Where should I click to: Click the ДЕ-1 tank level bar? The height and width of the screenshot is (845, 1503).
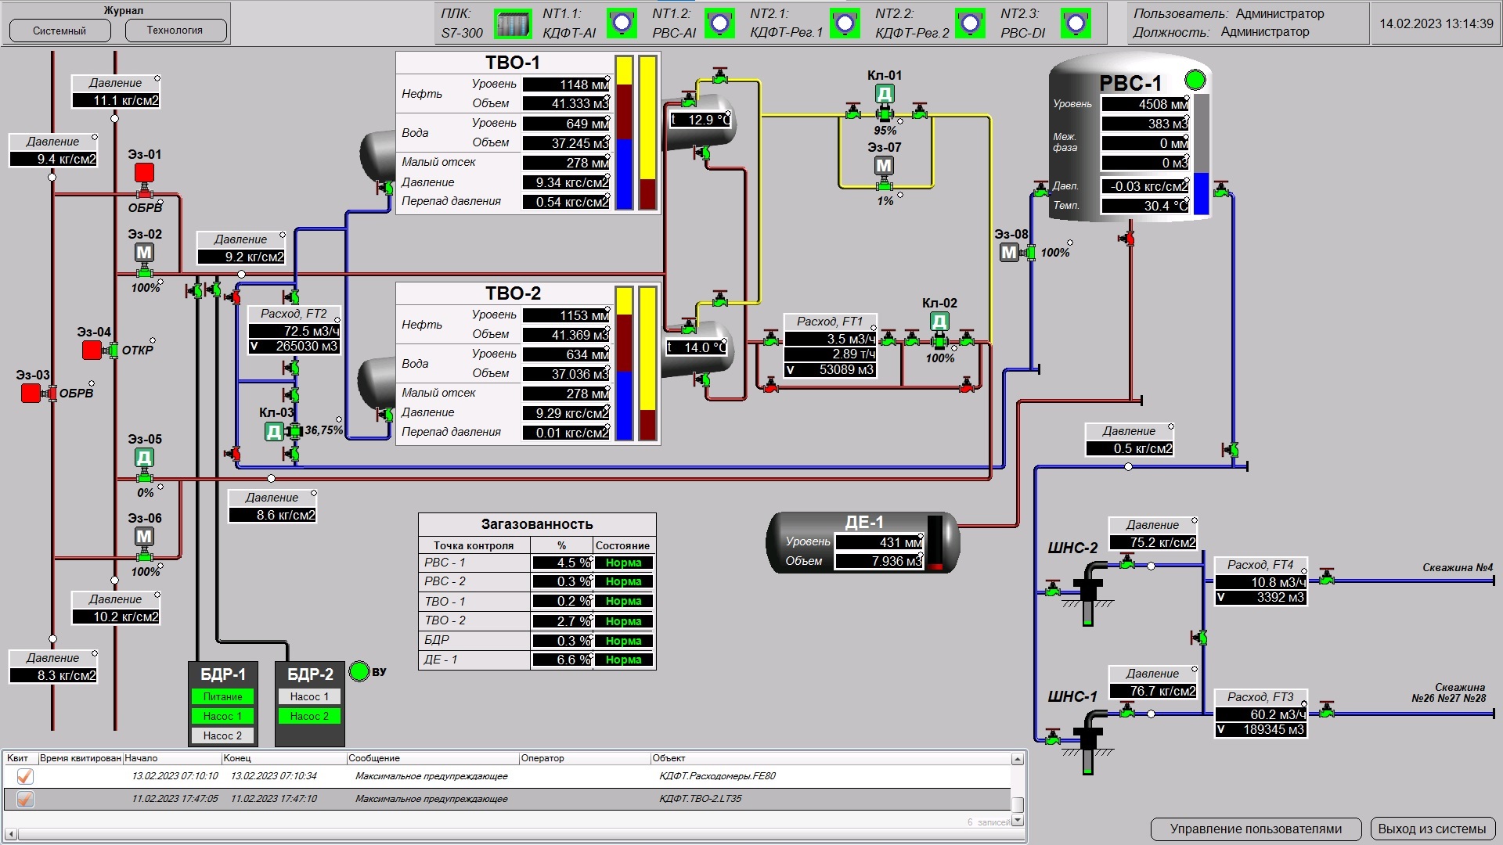pyautogui.click(x=935, y=541)
